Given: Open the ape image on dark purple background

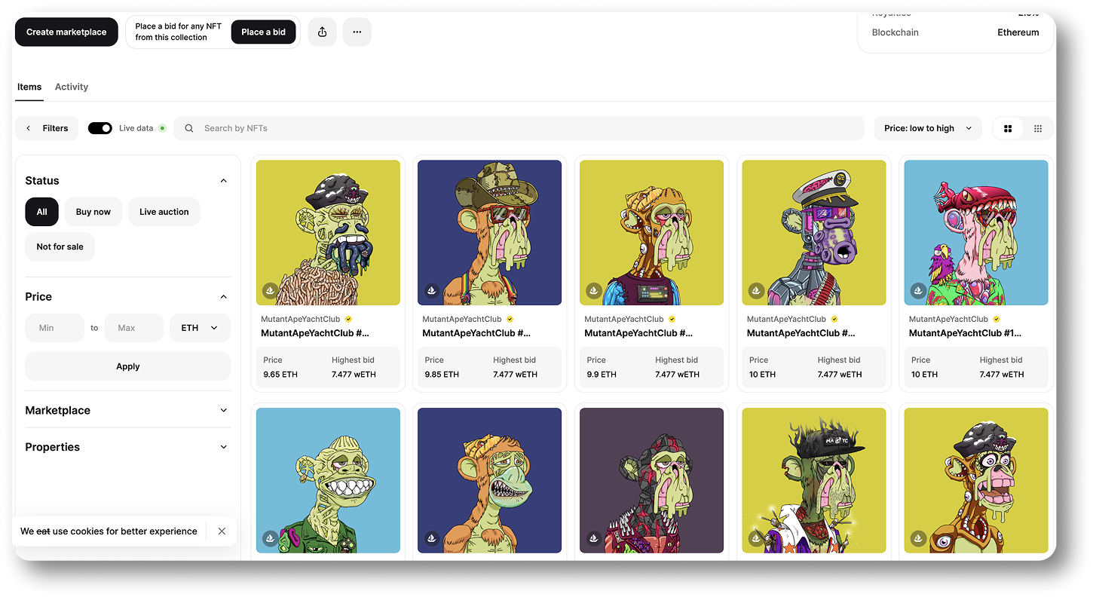Looking at the screenshot, I should 652,480.
